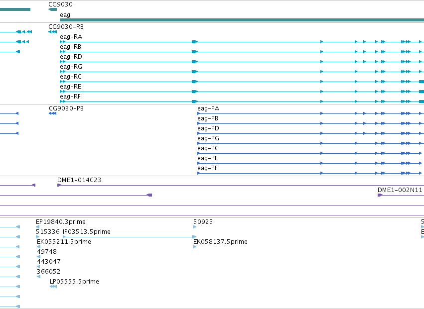Click the 515336 arrow glyph
Image resolution: width=424 pixels, height=309 pixels.
click(x=37, y=237)
